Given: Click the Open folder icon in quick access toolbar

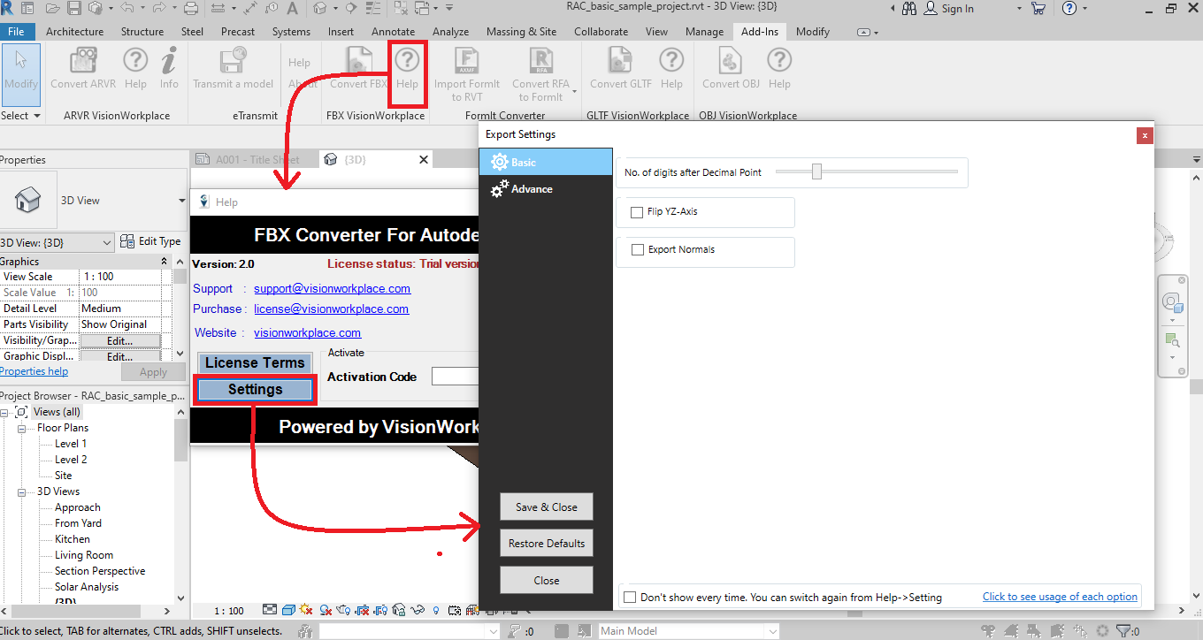Looking at the screenshot, I should 52,9.
